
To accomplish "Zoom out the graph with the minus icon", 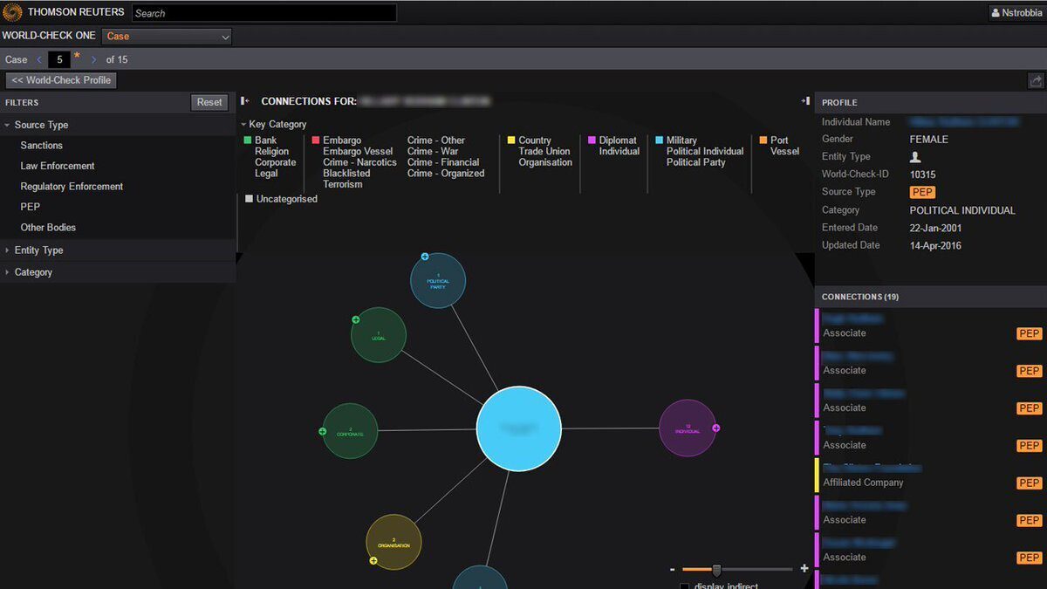I will [x=673, y=569].
